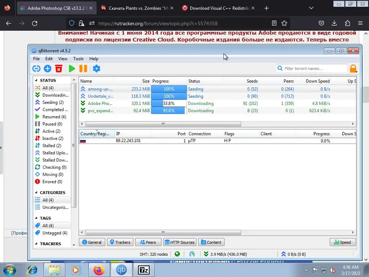Open the Tools menu

[x=78, y=59]
